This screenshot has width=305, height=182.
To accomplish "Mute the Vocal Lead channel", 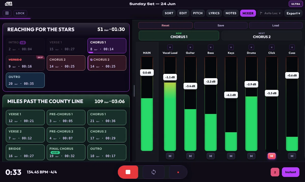I will point(170,156).
